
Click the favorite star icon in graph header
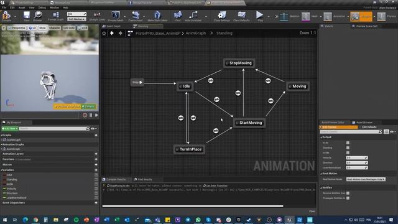104,33
